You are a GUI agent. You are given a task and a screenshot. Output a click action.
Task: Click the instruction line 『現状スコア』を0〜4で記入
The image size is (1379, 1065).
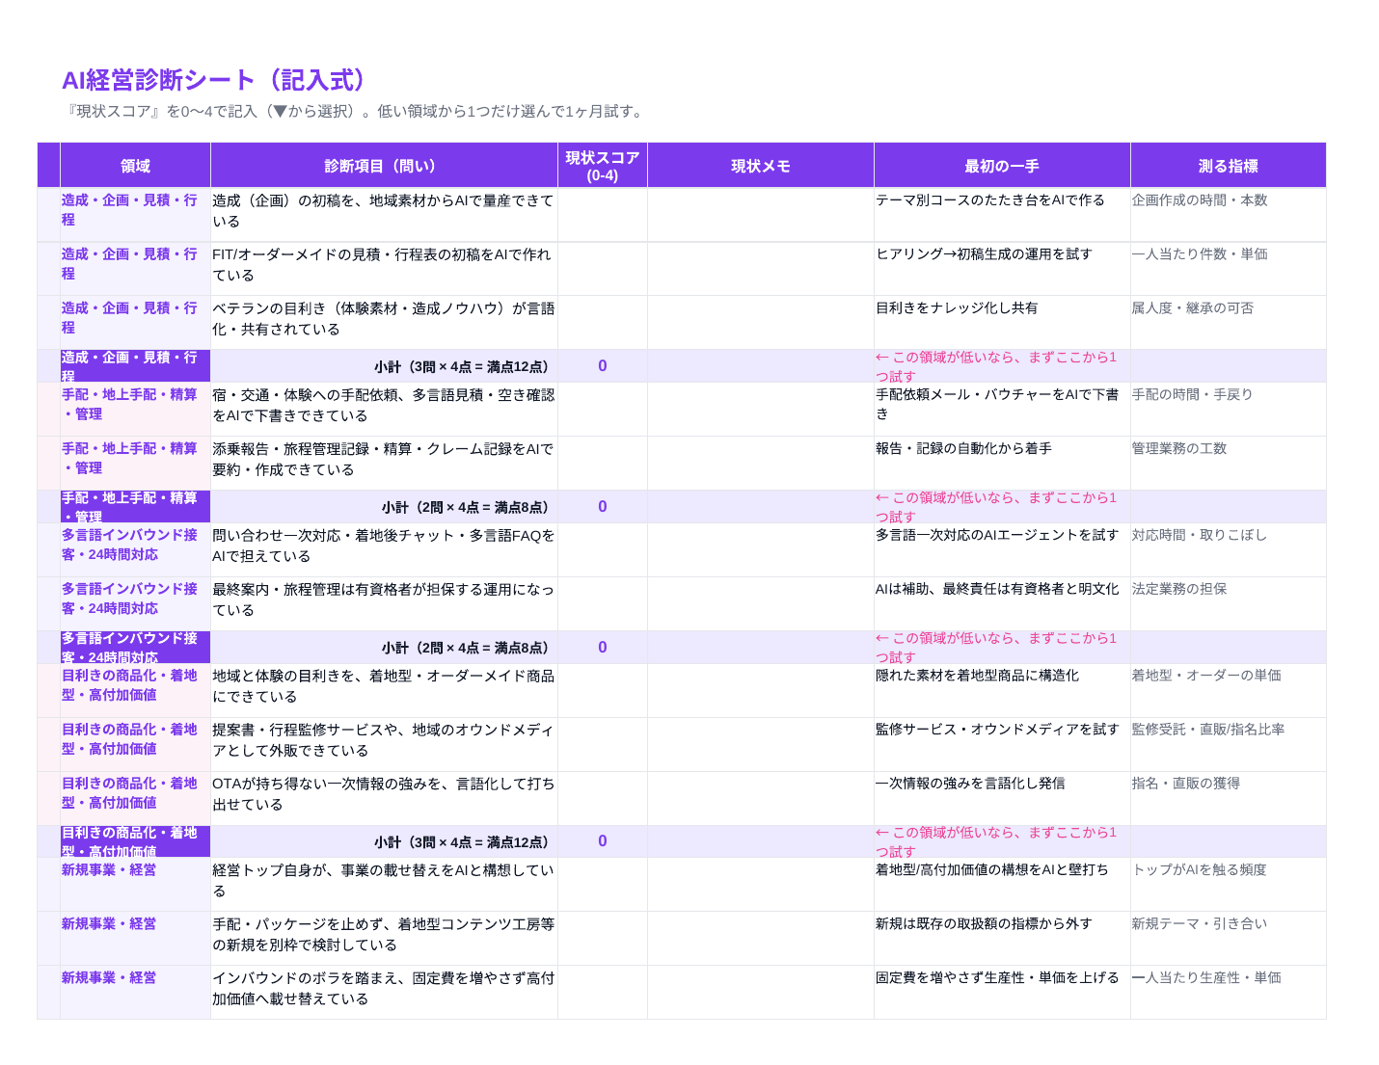(353, 111)
